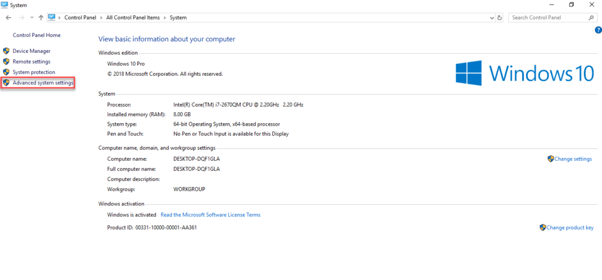Click the Change product key link
This screenshot has height=280, width=602.
tap(570, 228)
